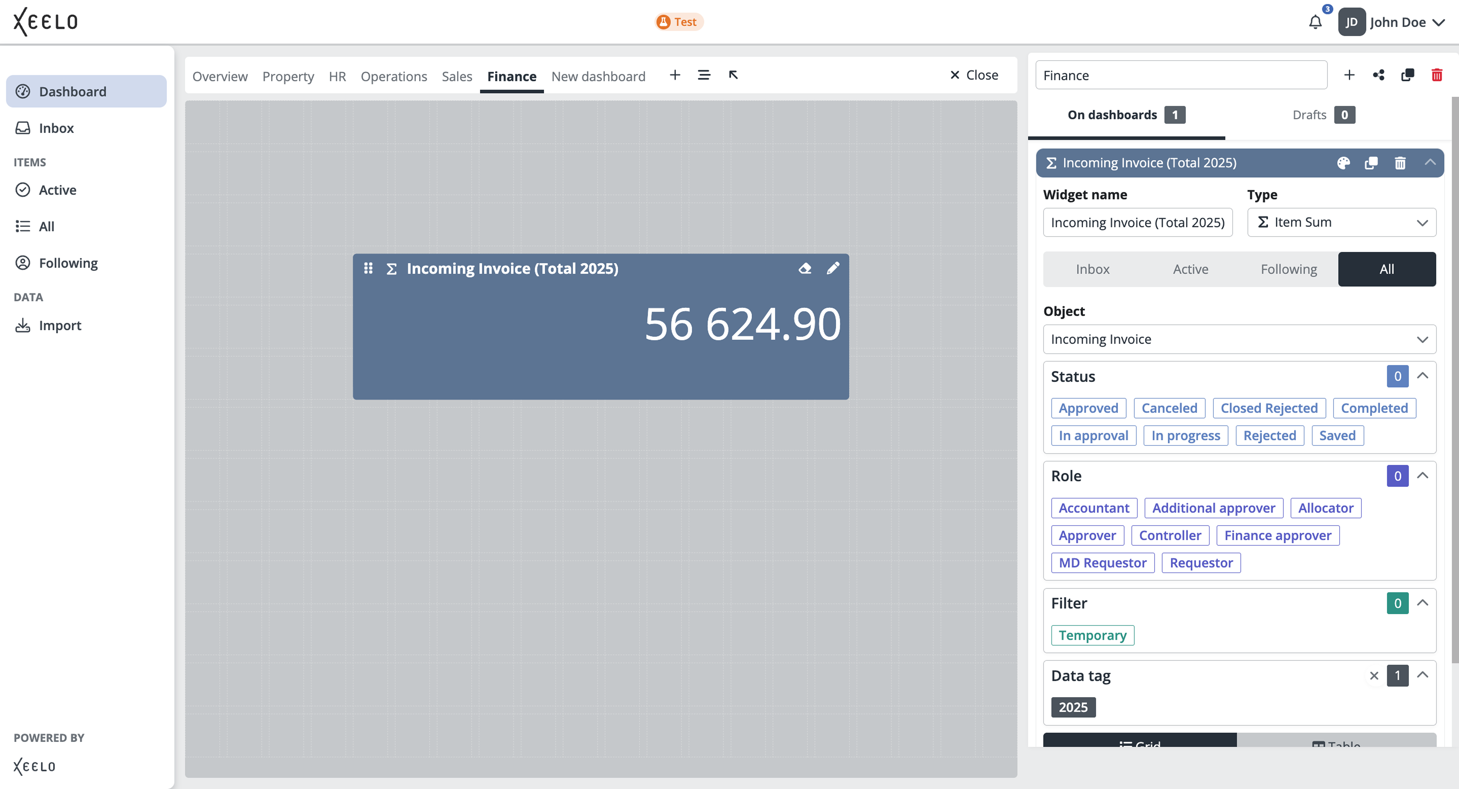Click the share dashboard icon
The height and width of the screenshot is (789, 1459).
tap(1378, 75)
